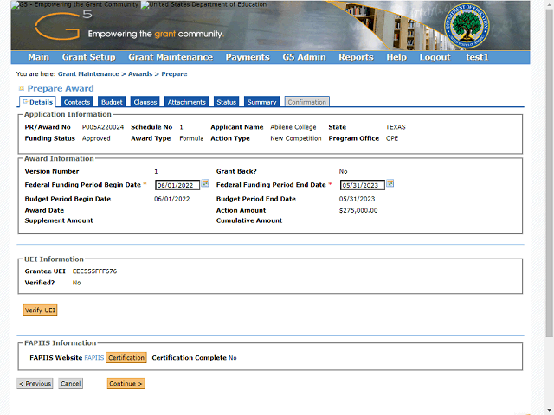Click the icon beside Prepare Award heading
The height and width of the screenshot is (415, 554).
tap(22, 88)
